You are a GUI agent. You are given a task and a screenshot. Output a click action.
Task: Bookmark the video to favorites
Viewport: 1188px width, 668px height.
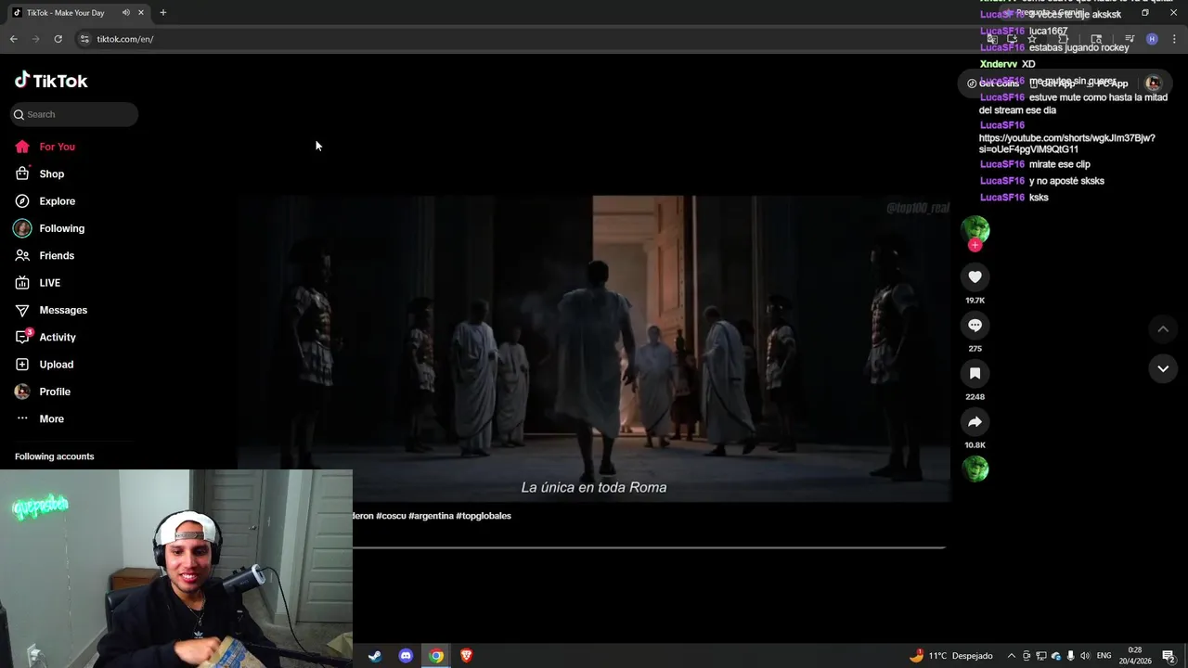tap(975, 373)
